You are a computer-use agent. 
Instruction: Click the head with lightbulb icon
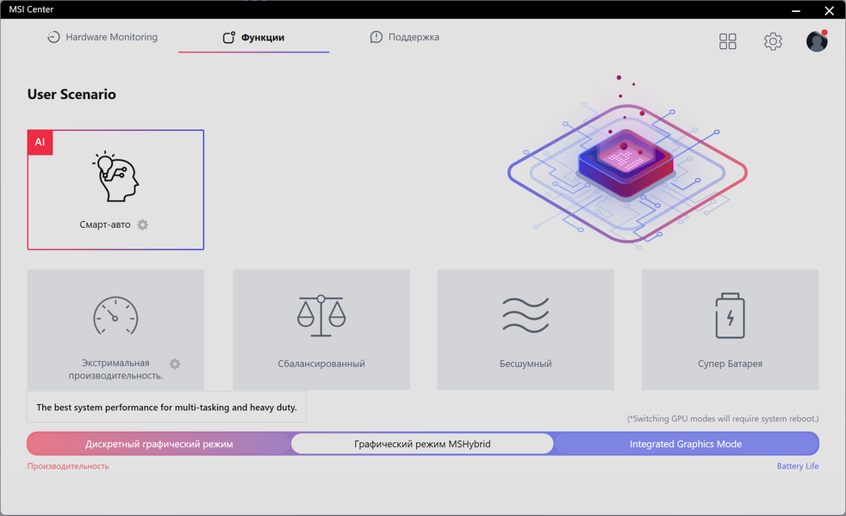click(115, 176)
